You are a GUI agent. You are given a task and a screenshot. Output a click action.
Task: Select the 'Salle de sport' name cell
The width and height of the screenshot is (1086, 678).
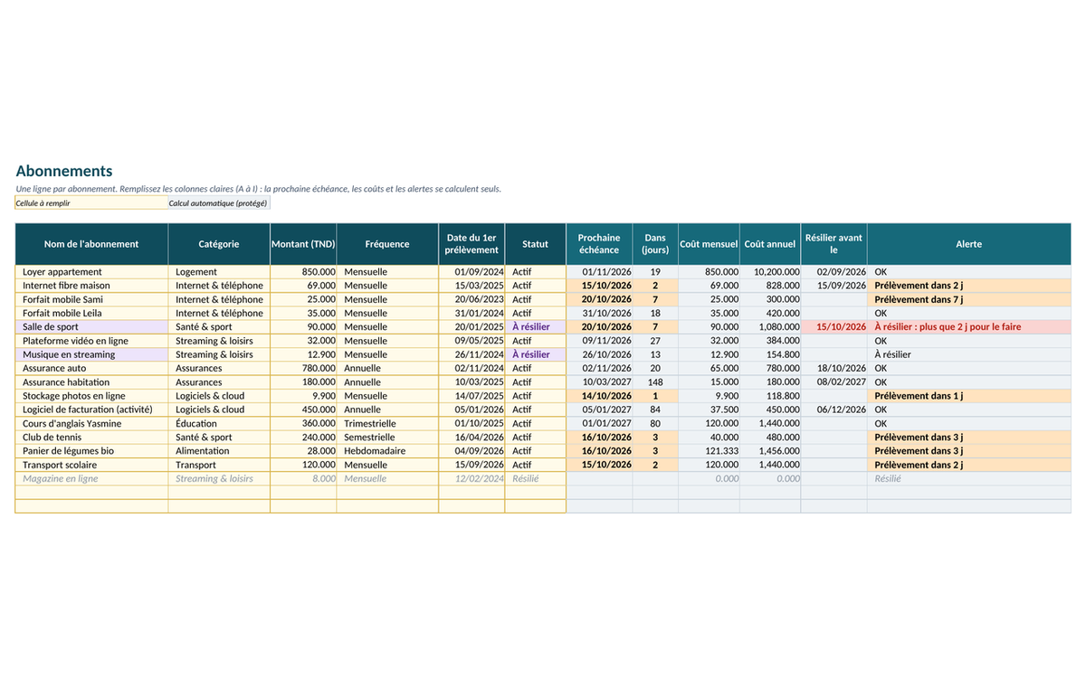tap(91, 327)
